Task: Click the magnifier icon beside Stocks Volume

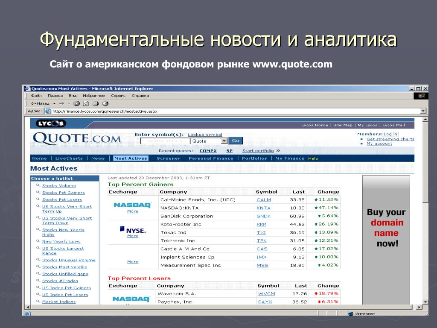Action: pos(38,185)
